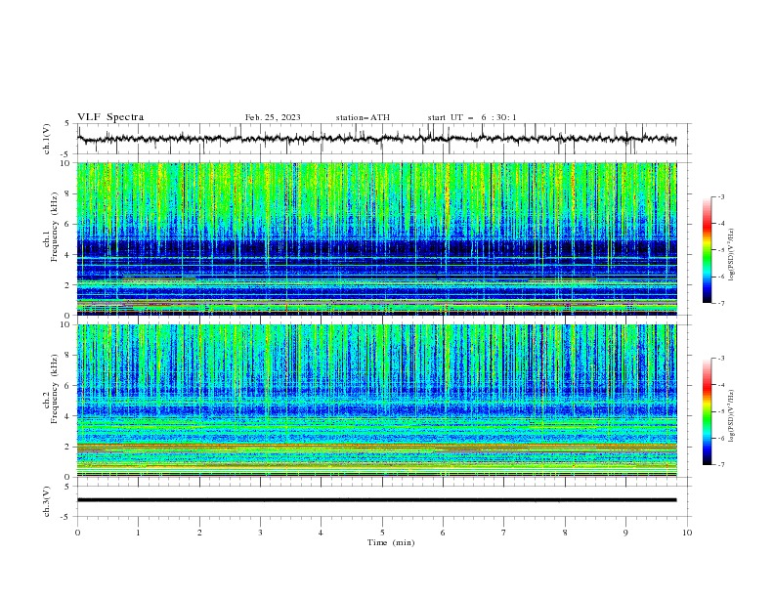This screenshot has height=598, width=774.
Task: Click the ch.1 spectrogram color scale bar
Action: [x=707, y=250]
